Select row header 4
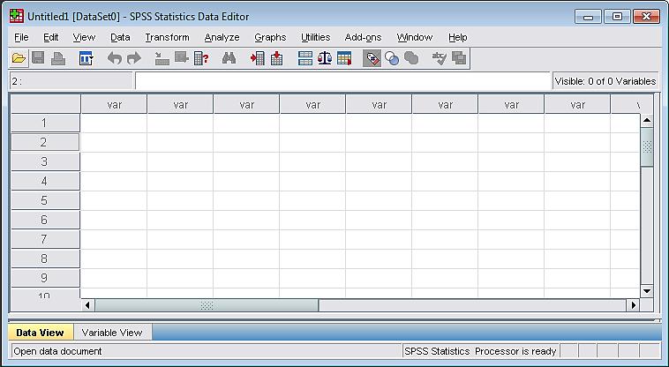The image size is (669, 367). click(x=45, y=181)
